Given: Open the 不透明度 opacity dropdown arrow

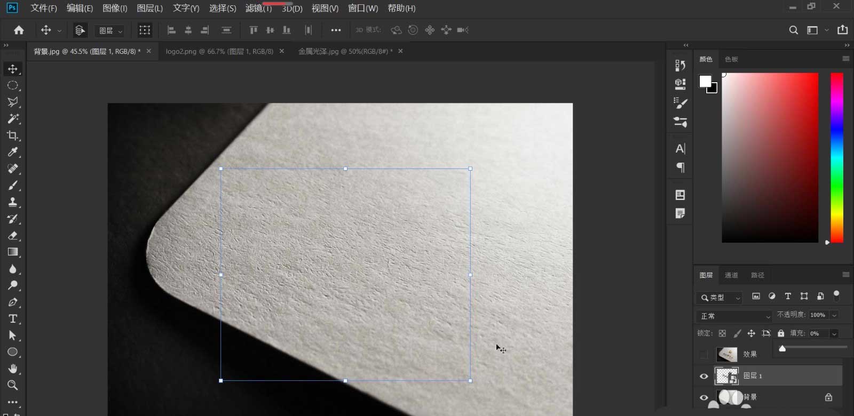Looking at the screenshot, I should [x=834, y=315].
